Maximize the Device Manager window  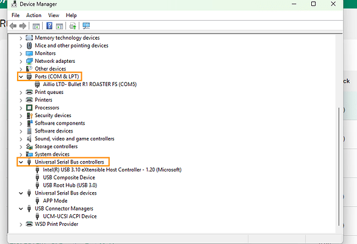pos(314,4)
